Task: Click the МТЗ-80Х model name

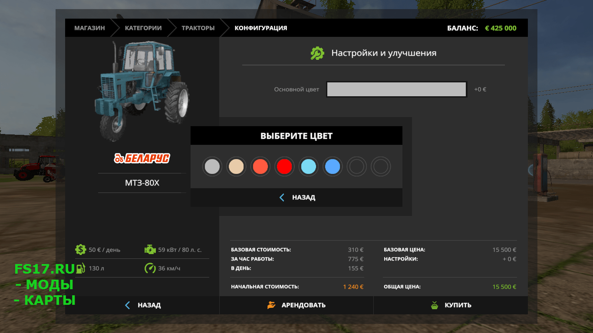Action: point(142,183)
